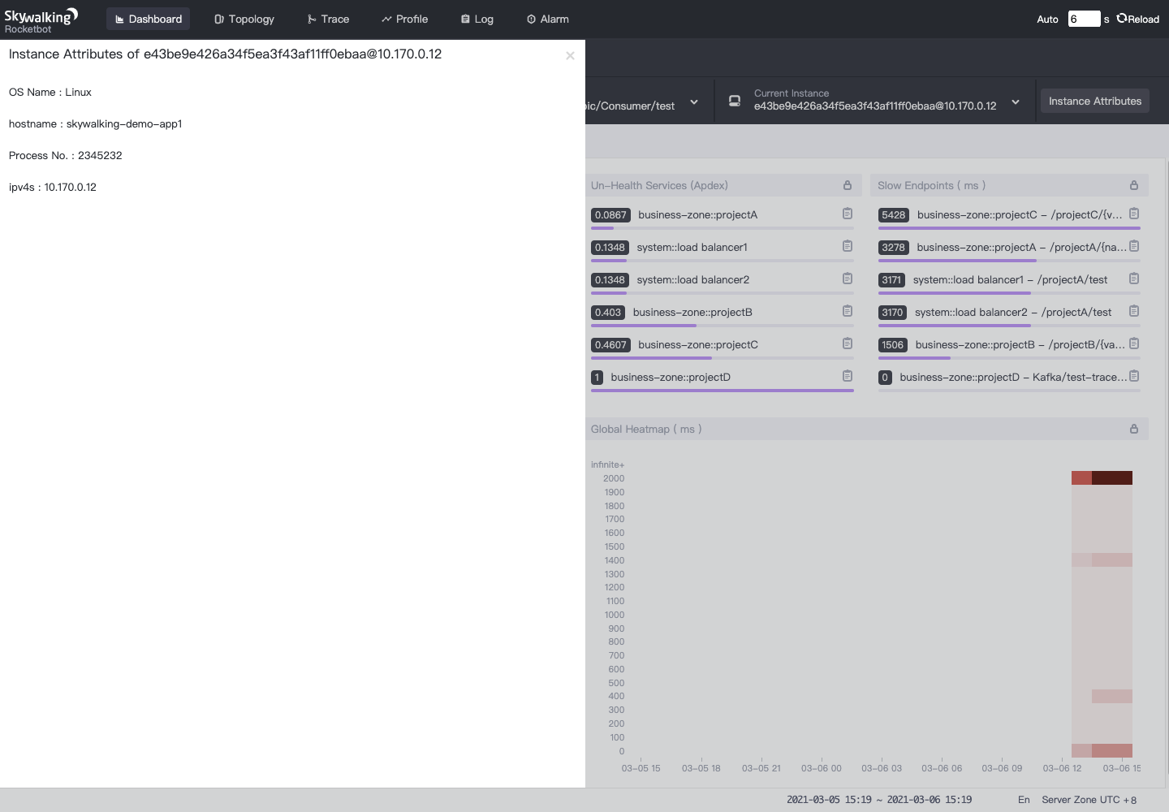1169x812 pixels.
Task: Copy business-zone::projectA service name
Action: point(848,214)
